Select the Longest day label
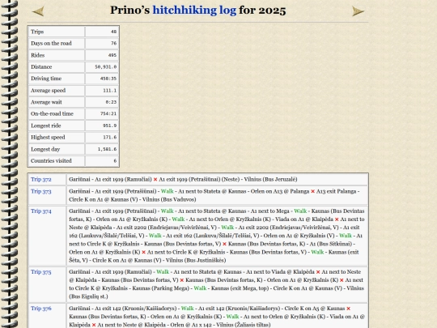The image size is (437, 328). [x=45, y=149]
